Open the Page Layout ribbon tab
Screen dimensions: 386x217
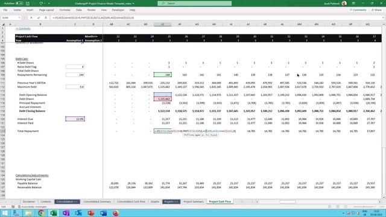(46, 10)
